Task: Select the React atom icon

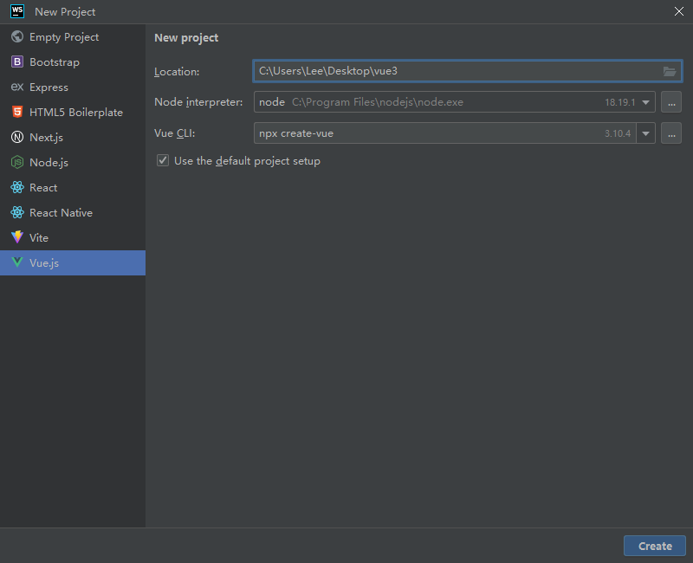Action: point(17,187)
